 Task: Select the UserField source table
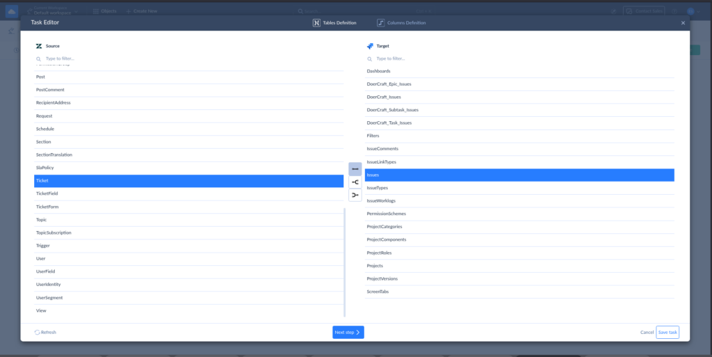tap(189, 271)
